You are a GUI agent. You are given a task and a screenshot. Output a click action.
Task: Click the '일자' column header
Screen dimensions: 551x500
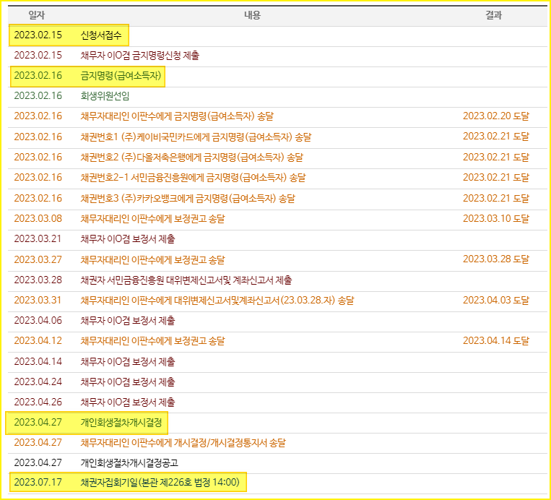coord(37,15)
